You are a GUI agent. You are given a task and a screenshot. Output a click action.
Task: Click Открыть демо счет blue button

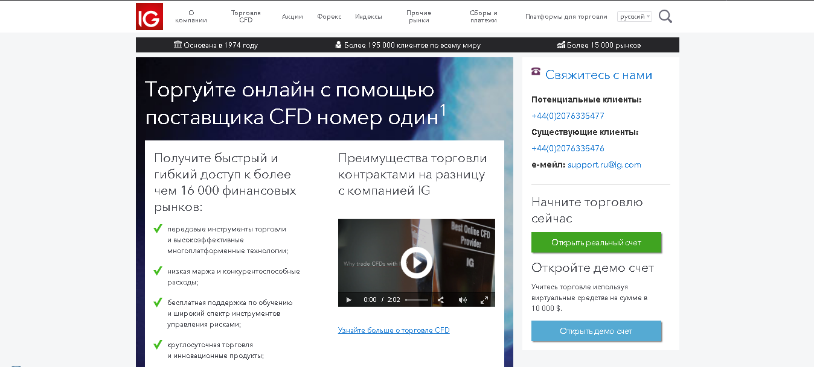pos(596,331)
